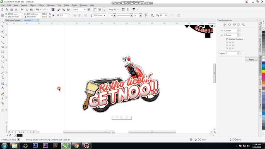Click the Copies input field
The height and width of the screenshot is (149, 265).
tap(231, 53)
